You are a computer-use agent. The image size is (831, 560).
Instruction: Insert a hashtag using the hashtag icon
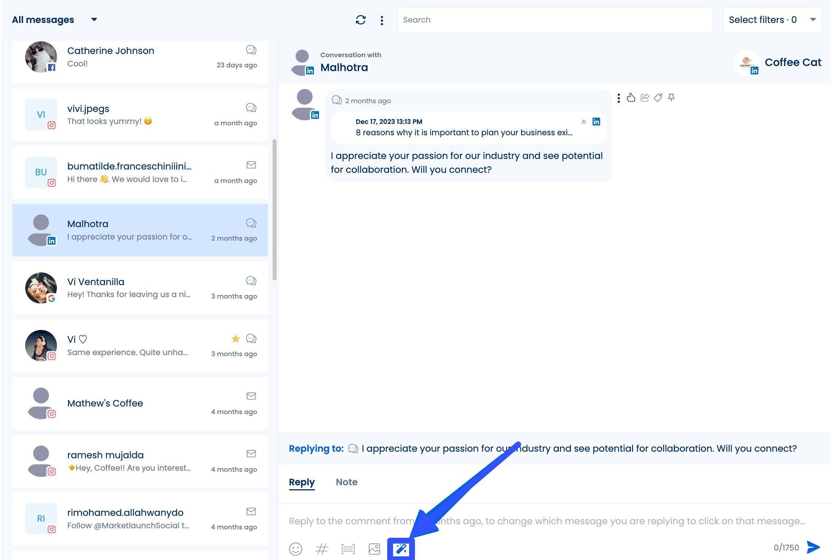(322, 548)
